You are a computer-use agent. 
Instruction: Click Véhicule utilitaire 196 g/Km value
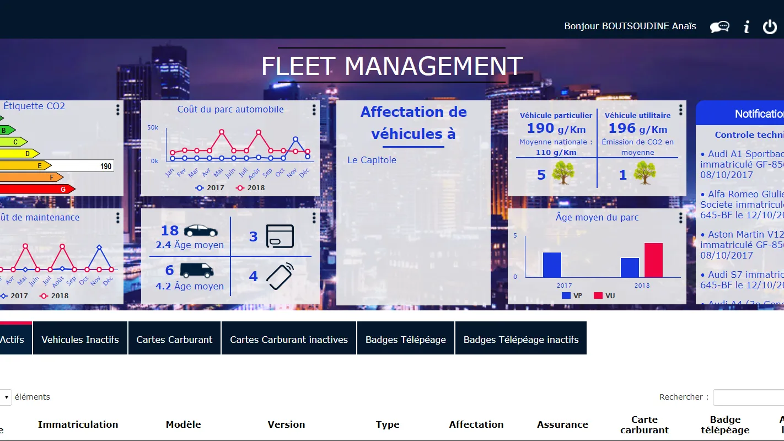[638, 128]
